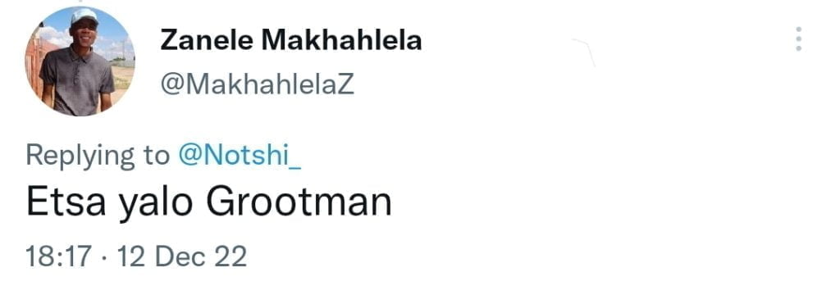The width and height of the screenshot is (840, 295).
Task: Open the three-dot more options menu
Action: [798, 39]
